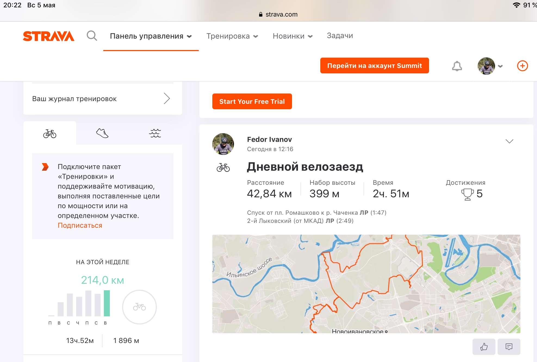
Task: Open the notifications bell
Action: (457, 66)
